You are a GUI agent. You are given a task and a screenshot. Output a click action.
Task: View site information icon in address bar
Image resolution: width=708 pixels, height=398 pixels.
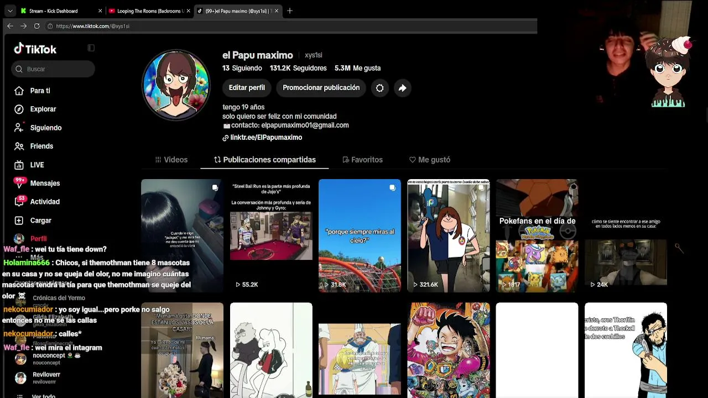click(x=50, y=26)
